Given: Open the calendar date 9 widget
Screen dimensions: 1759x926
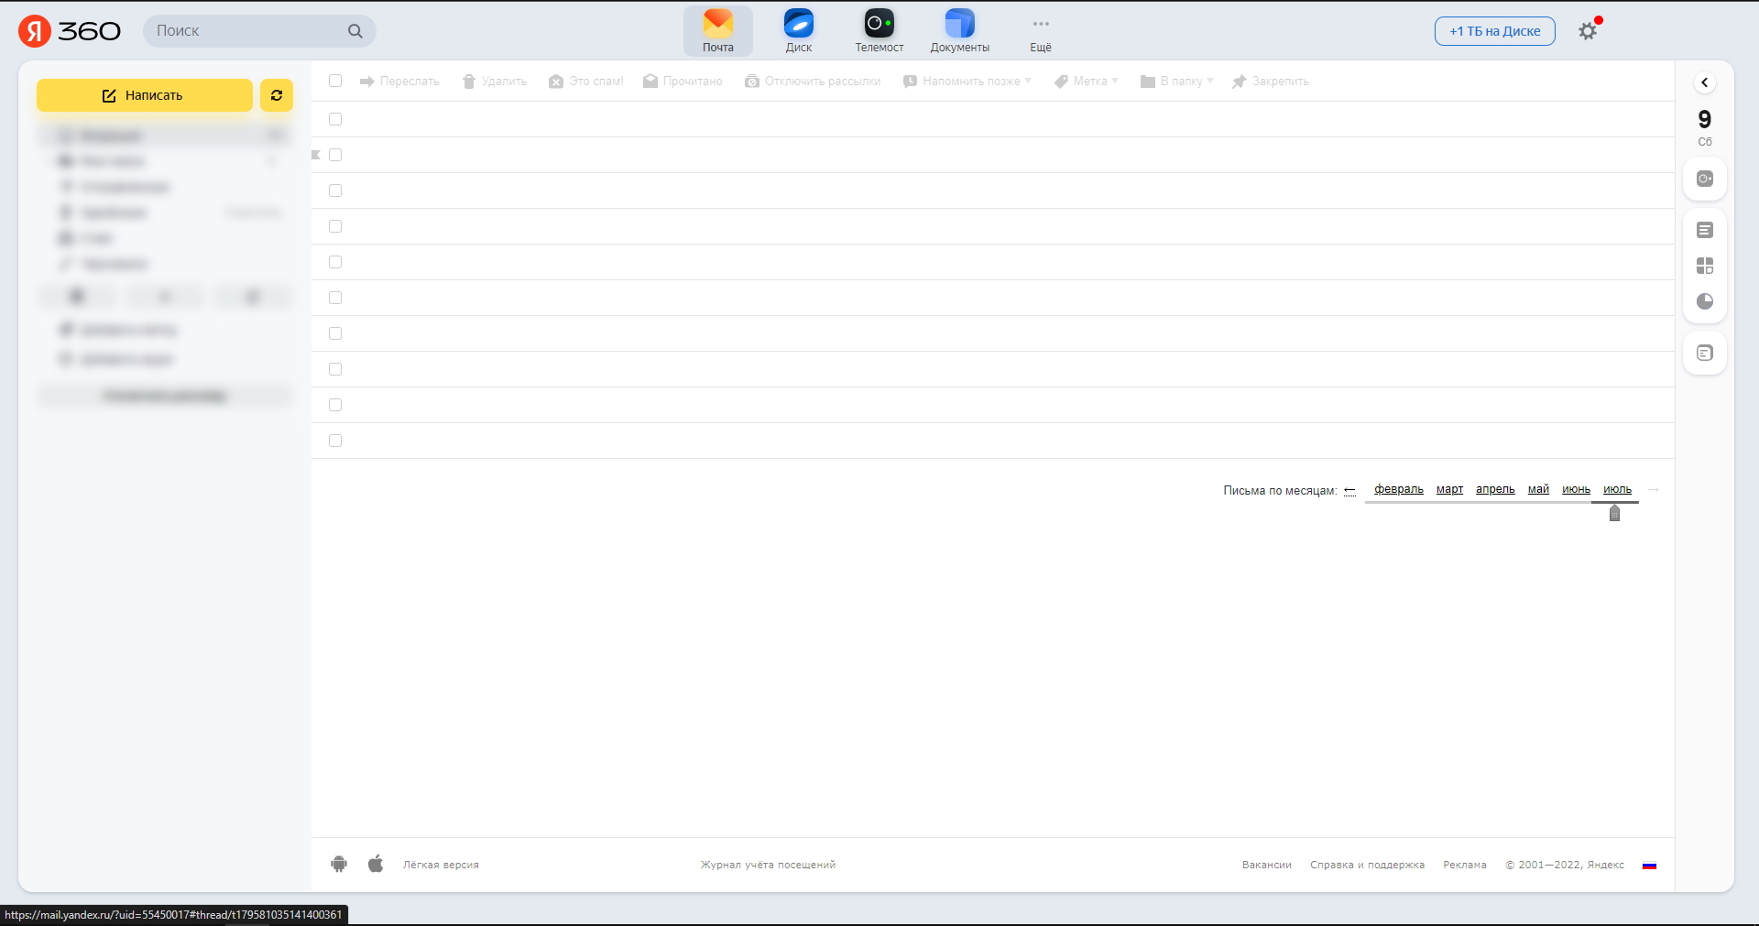Looking at the screenshot, I should point(1704,126).
